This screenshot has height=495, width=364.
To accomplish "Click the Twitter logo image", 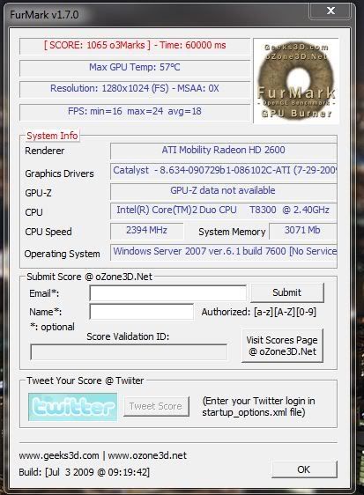I will (x=72, y=407).
